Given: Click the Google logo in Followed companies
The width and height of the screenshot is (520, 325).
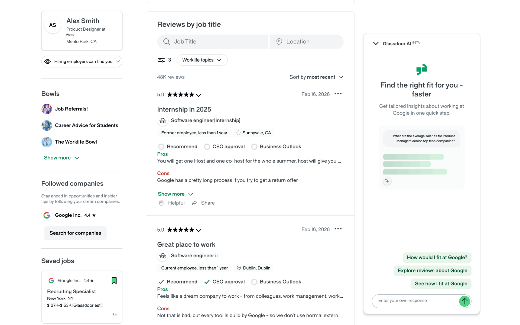Looking at the screenshot, I should pos(47,215).
